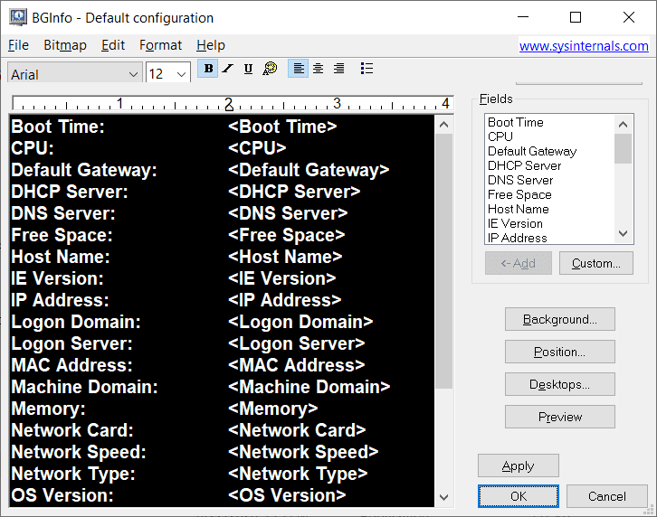
Task: Click the "Network Speed:" label in the editor
Action: [79, 452]
